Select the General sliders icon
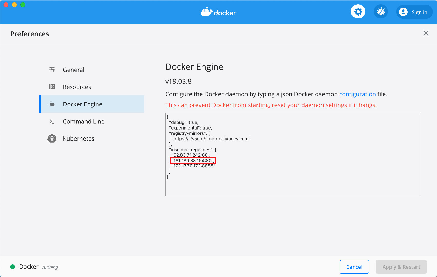The width and height of the screenshot is (437, 277). (52, 70)
